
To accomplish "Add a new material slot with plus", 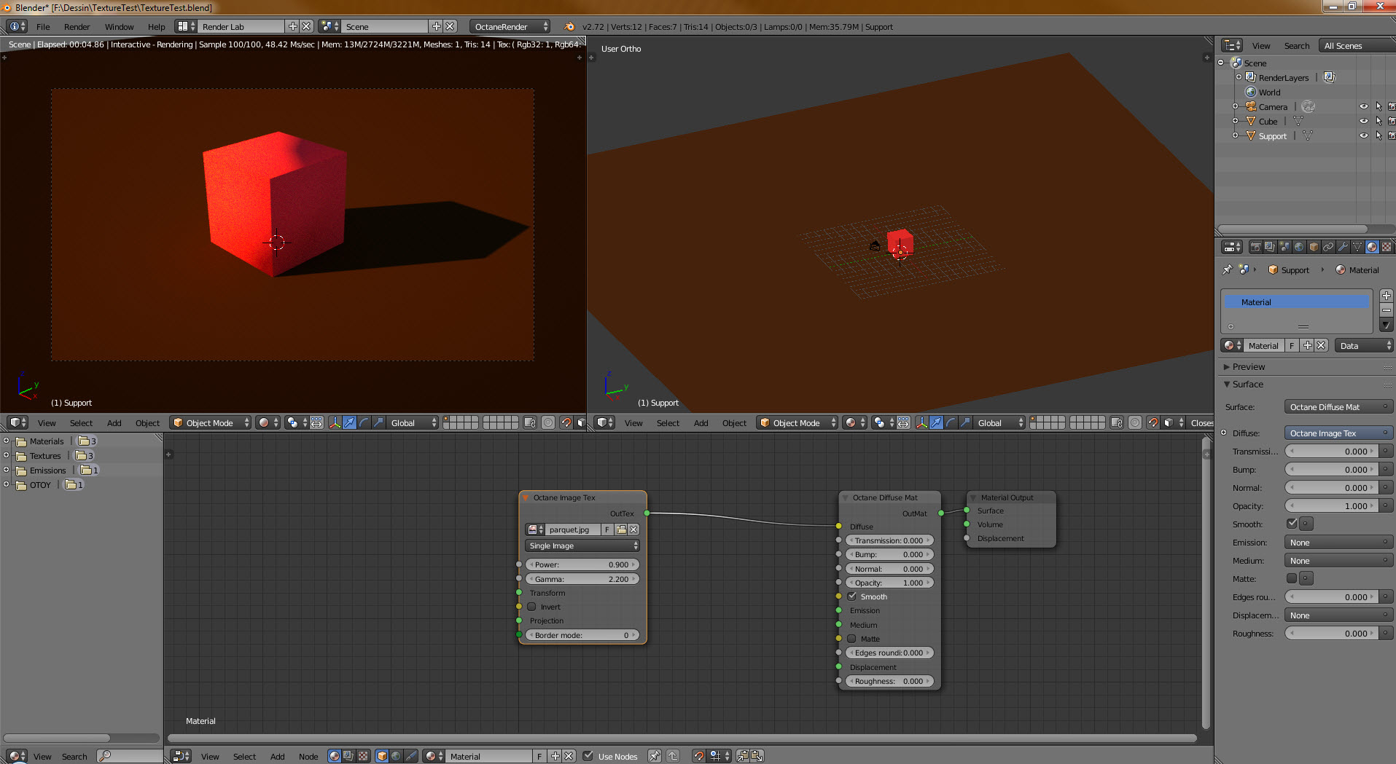I will 1387,296.
